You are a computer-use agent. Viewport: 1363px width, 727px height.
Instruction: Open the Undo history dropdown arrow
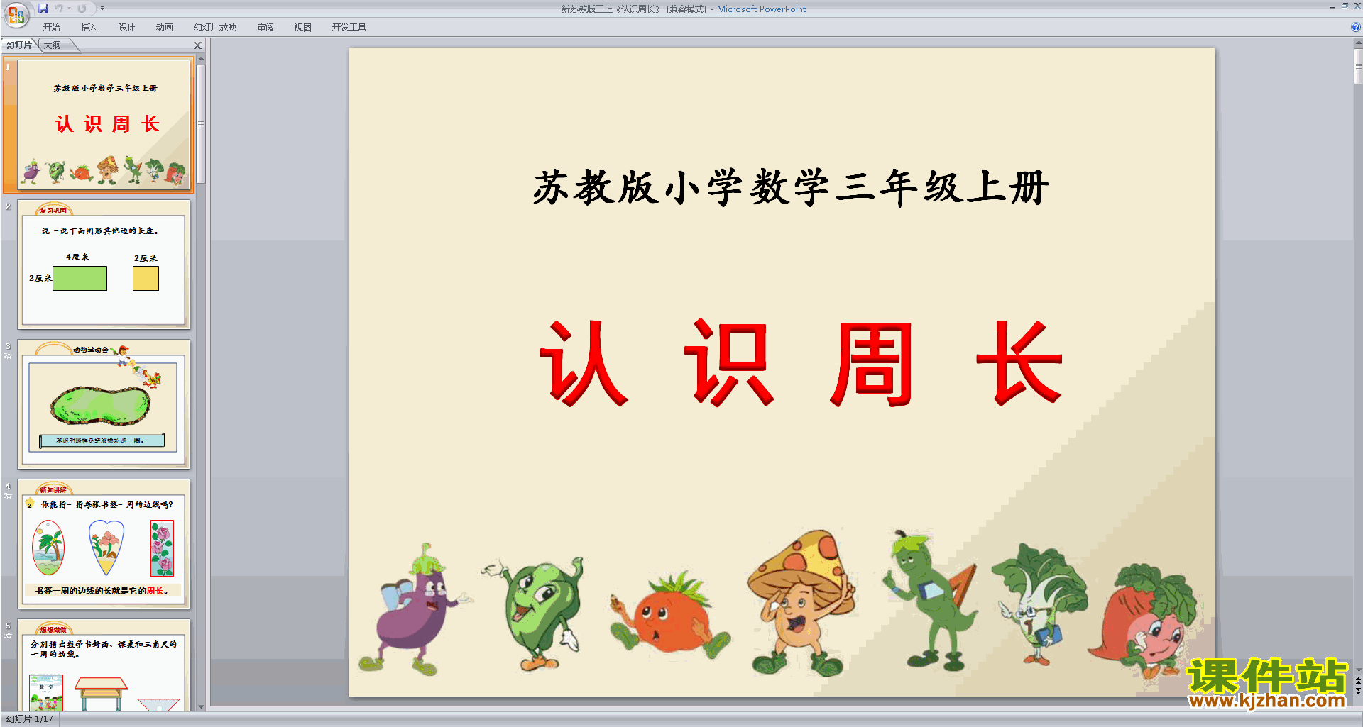click(x=70, y=9)
